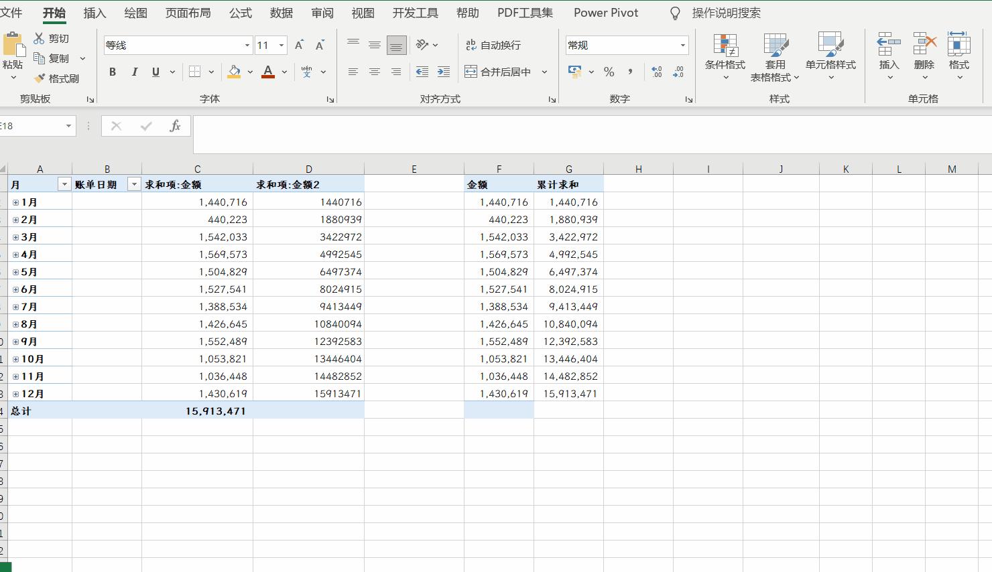Italicize text using the I icon
The width and height of the screenshot is (992, 572).
click(x=134, y=72)
